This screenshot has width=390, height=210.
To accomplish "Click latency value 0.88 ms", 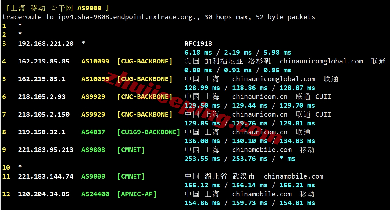I will (198, 70).
